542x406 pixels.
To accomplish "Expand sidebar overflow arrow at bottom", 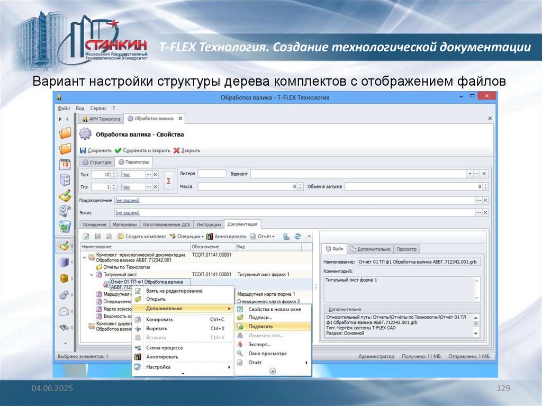I will click(65, 344).
